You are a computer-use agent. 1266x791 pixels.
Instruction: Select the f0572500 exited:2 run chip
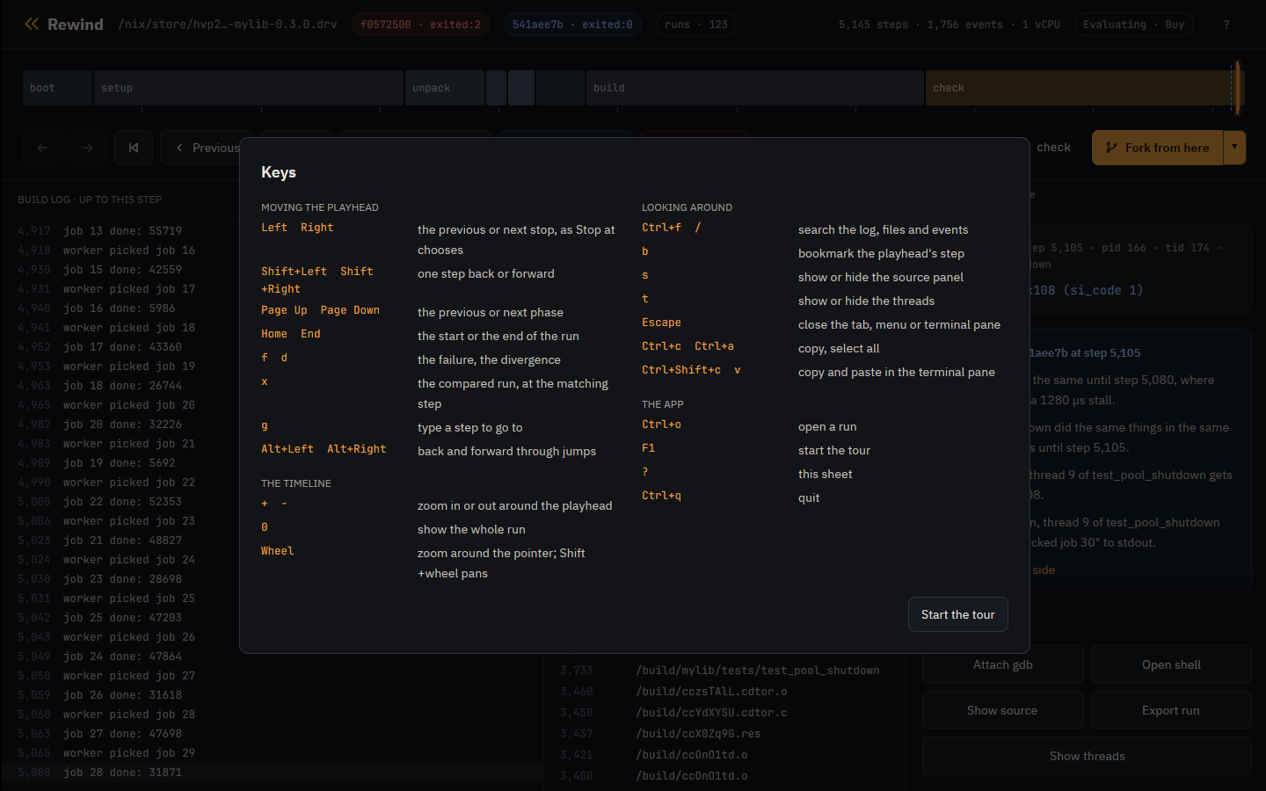coord(420,25)
